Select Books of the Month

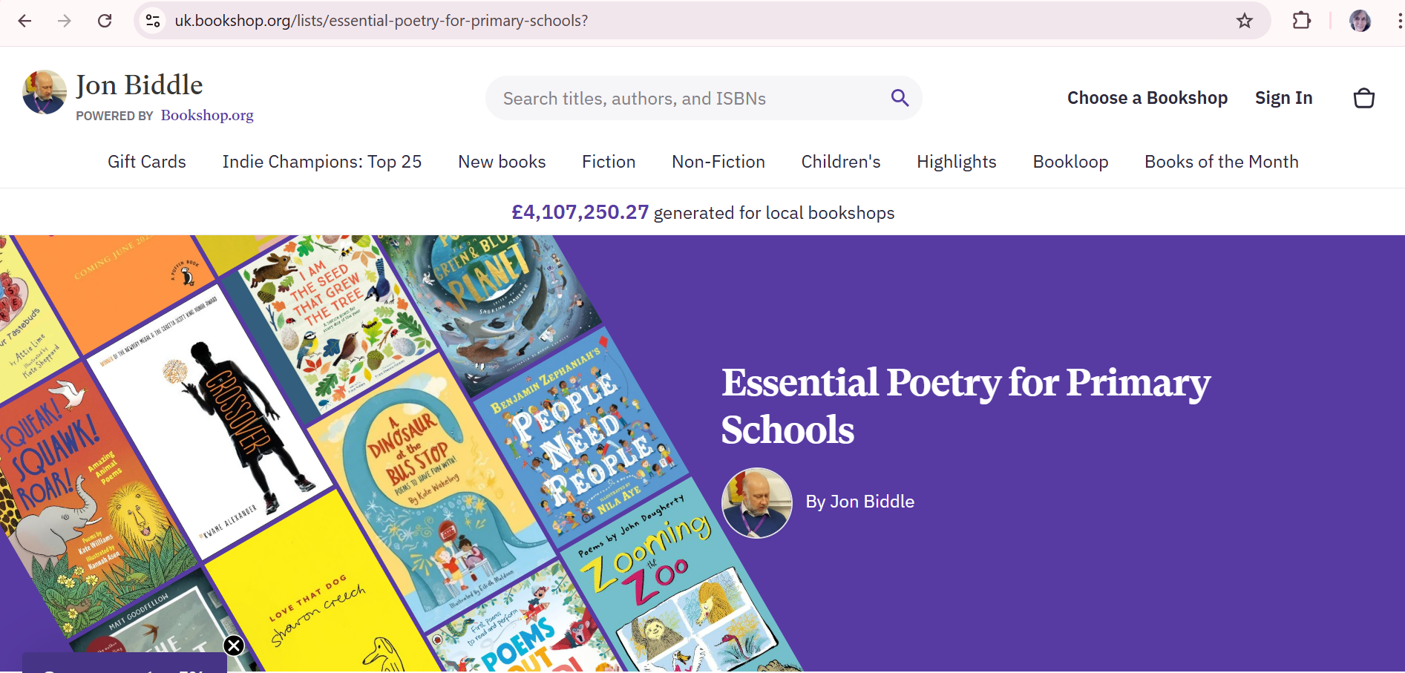1221,162
